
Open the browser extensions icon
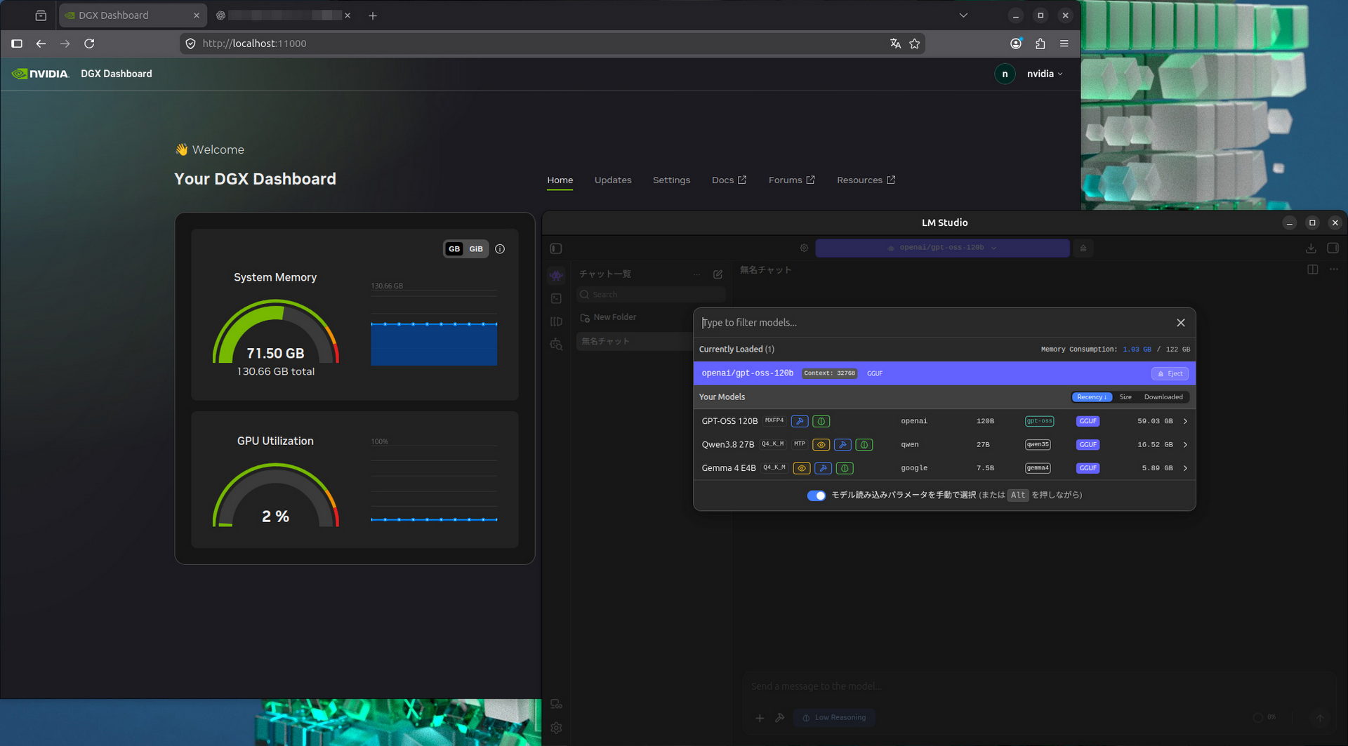point(1040,44)
